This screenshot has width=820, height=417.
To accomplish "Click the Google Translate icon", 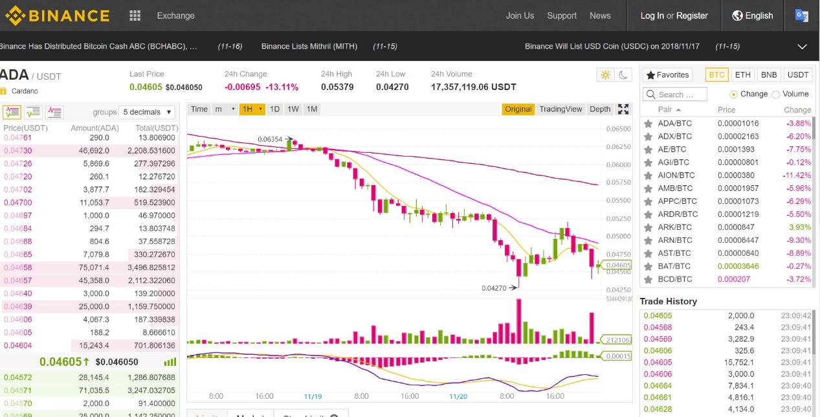I will click(x=802, y=16).
